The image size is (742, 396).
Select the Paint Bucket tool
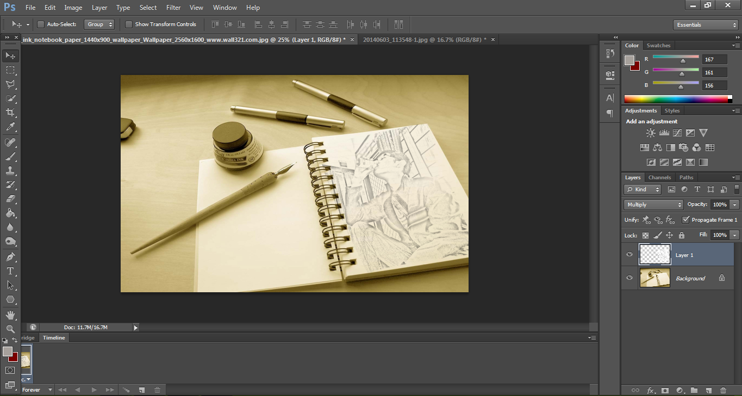click(x=10, y=213)
